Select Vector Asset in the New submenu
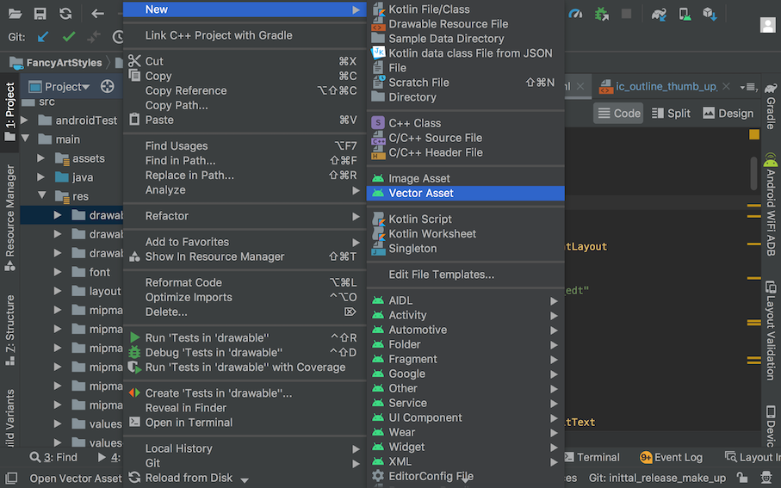This screenshot has width=781, height=488. (465, 193)
